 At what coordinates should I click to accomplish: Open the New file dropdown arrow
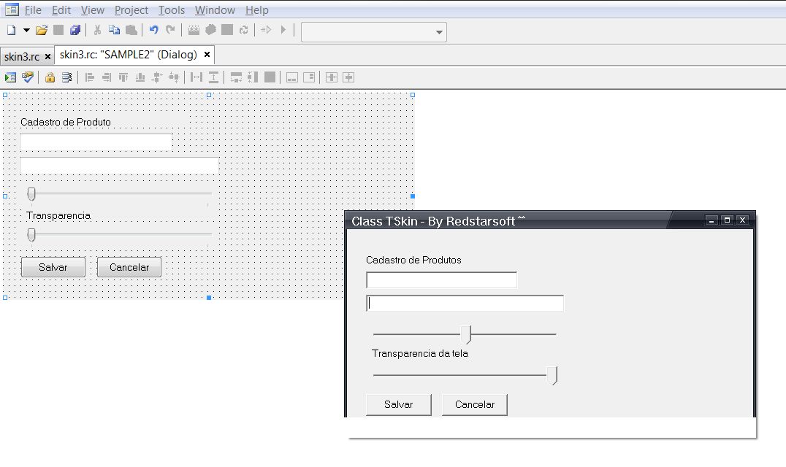pyautogui.click(x=26, y=30)
